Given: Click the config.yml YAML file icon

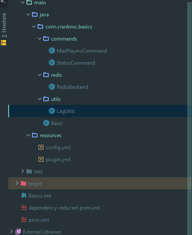Looking at the screenshot, I should point(41,147).
